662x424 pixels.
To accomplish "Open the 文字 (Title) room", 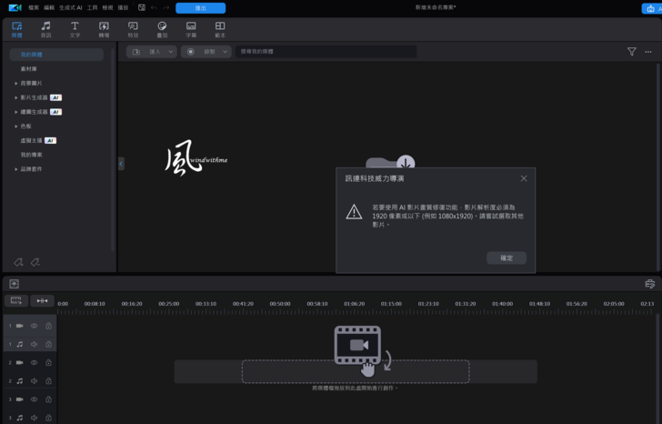I will click(x=75, y=29).
